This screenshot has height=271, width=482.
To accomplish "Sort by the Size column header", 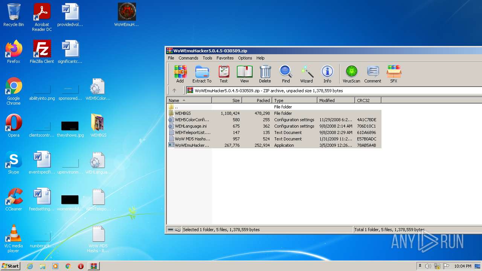I will [x=227, y=100].
